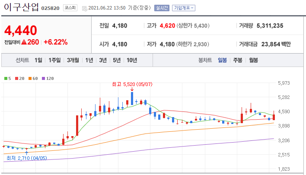Click the 최고 5,520 (05/07) high marker
Image resolution: width=306 pixels, height=175 pixels.
click(132, 84)
